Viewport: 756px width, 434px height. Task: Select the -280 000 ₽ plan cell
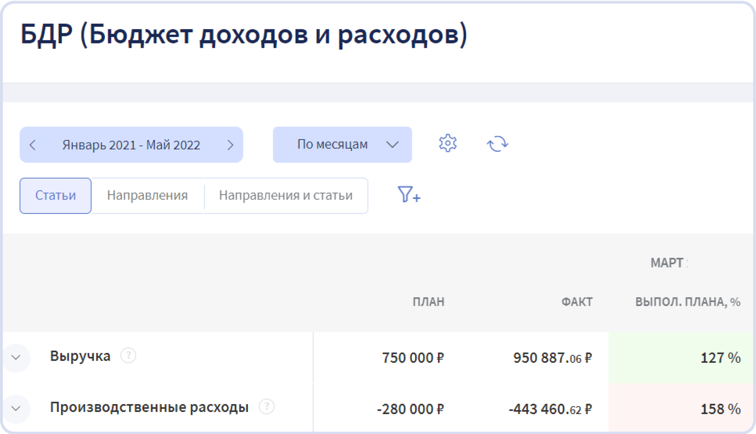tap(410, 409)
